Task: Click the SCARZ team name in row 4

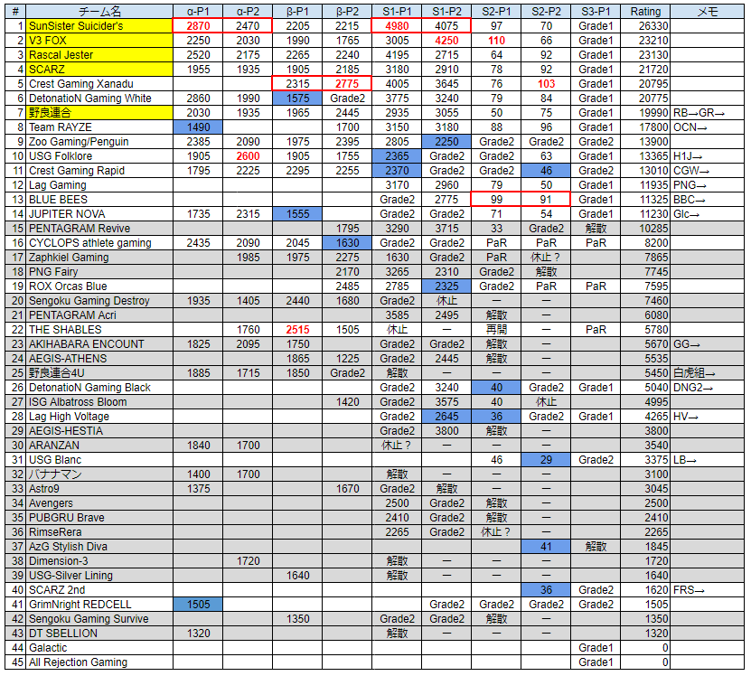Action: pyautogui.click(x=99, y=69)
